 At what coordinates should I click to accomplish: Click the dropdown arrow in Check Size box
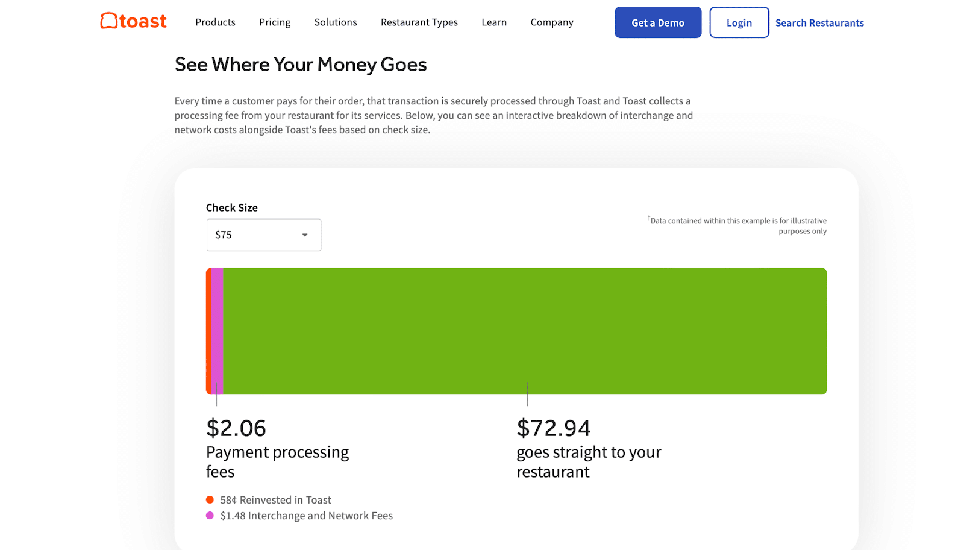(305, 235)
